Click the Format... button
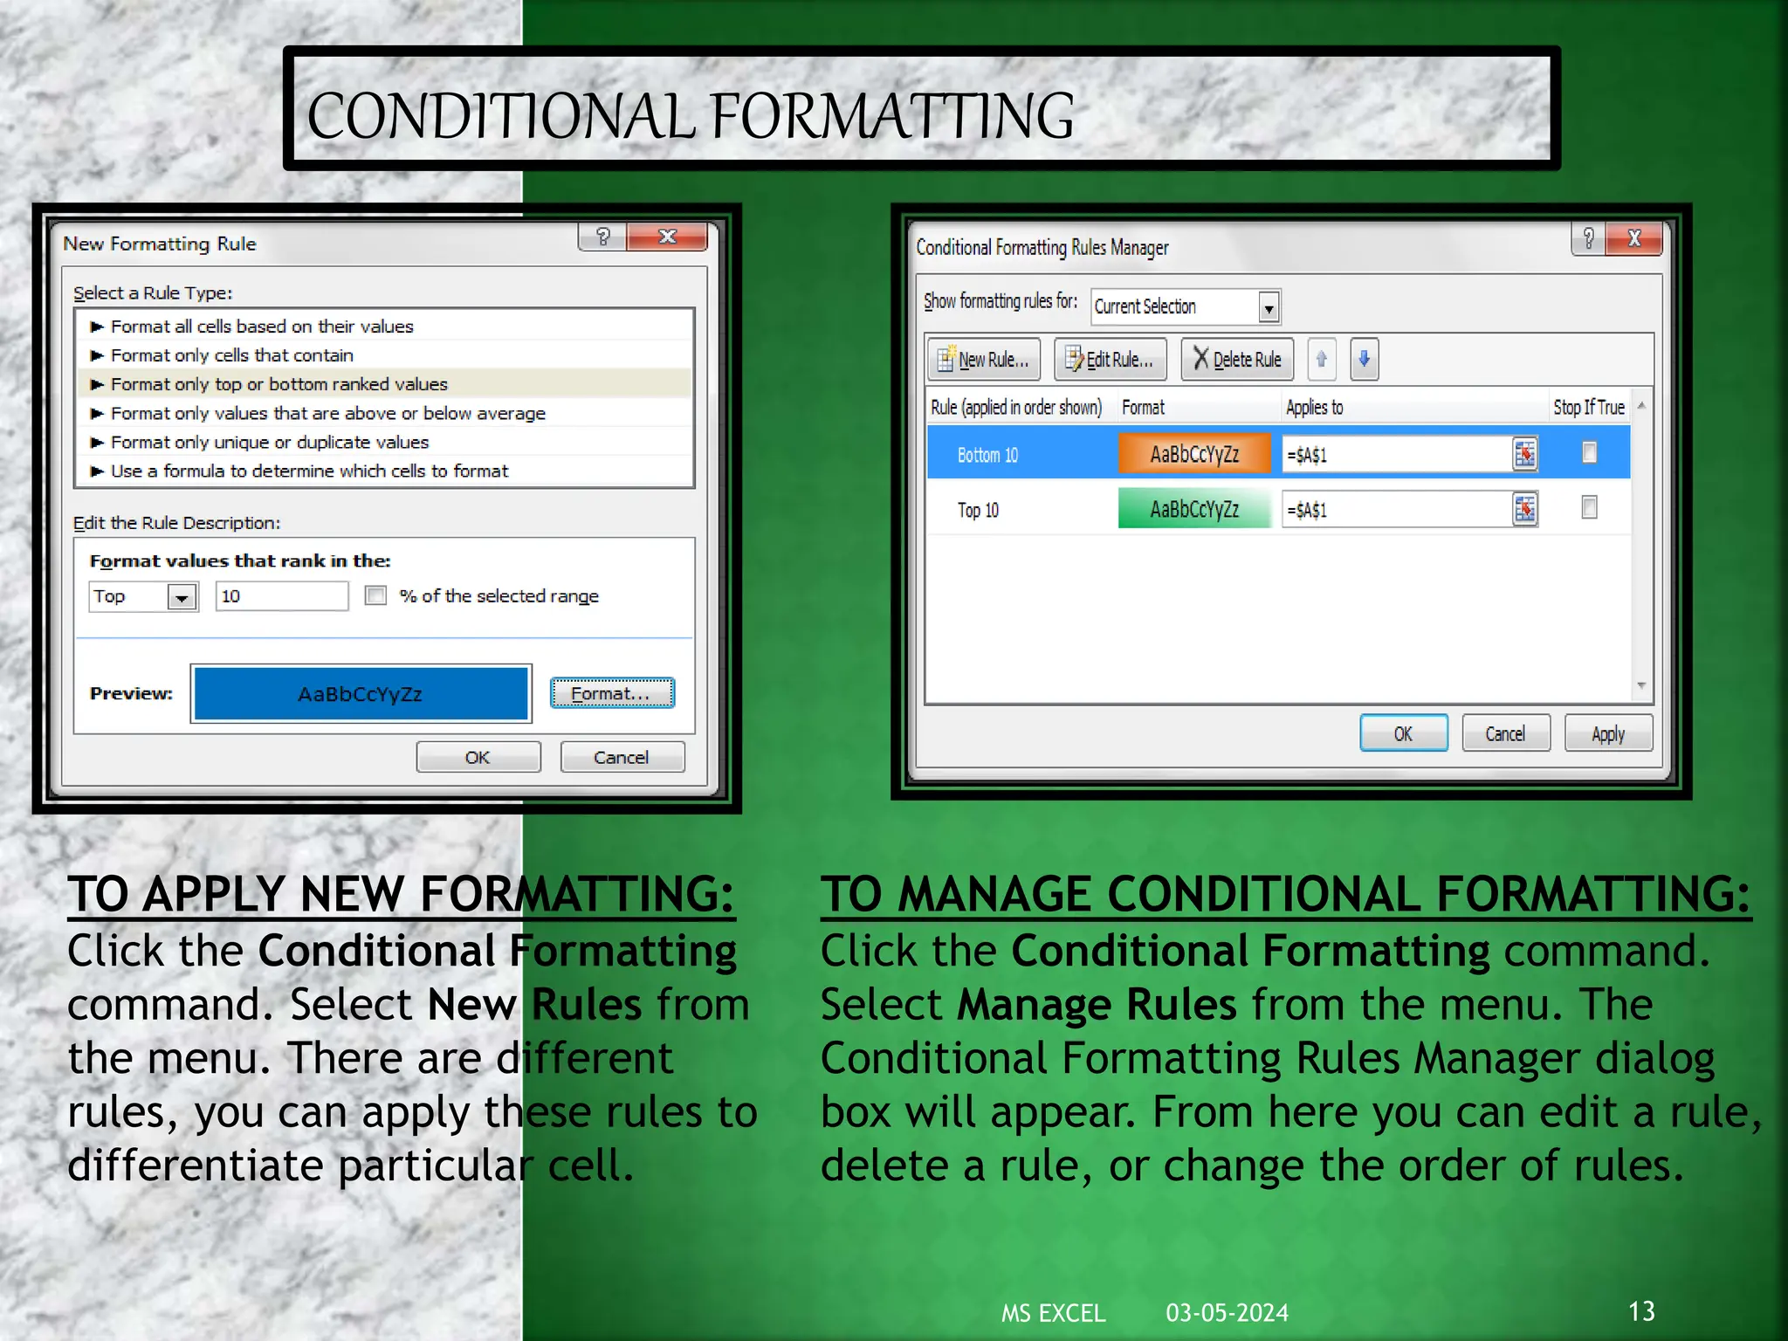 click(612, 693)
